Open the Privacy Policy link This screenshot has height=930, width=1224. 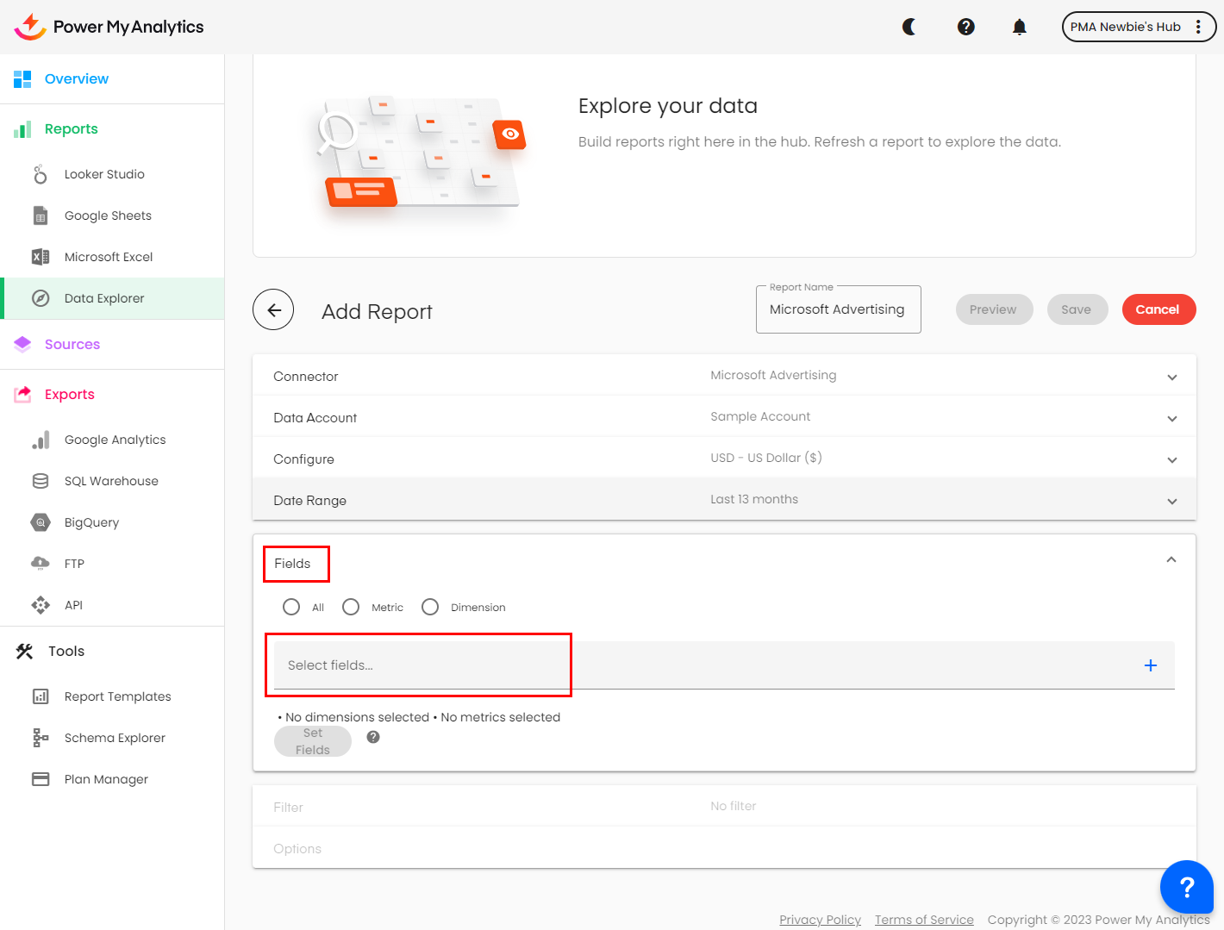(820, 920)
